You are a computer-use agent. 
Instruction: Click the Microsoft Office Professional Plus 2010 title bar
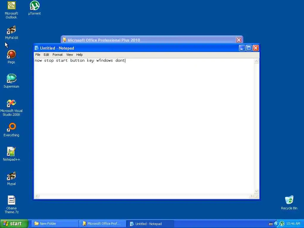(x=152, y=40)
